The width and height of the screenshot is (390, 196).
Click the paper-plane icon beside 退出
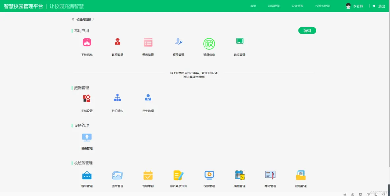(374, 6)
